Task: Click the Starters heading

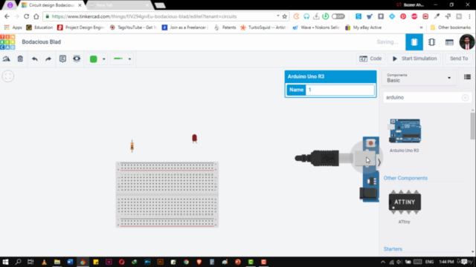Action: click(x=393, y=249)
